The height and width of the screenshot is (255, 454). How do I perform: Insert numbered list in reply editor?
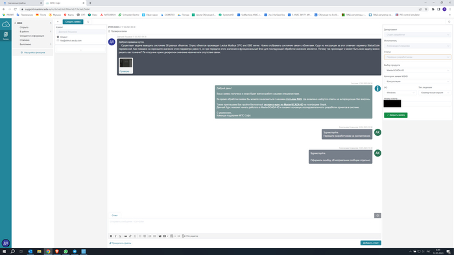(150, 236)
